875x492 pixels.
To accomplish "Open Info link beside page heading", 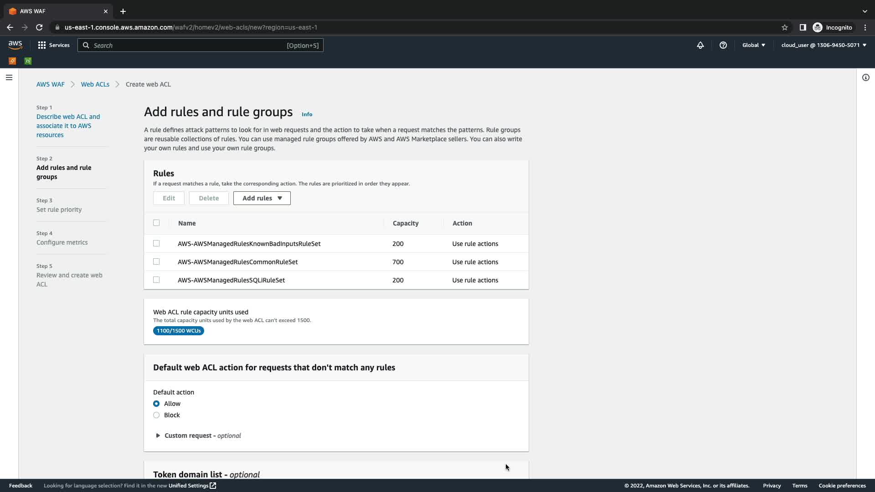I will (x=307, y=114).
